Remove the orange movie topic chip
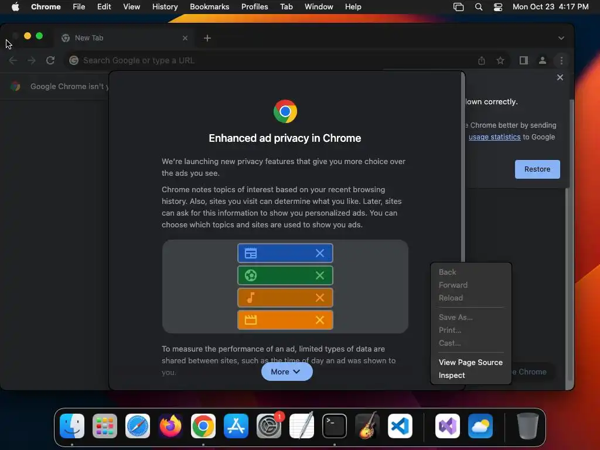600x450 pixels. pyautogui.click(x=320, y=319)
